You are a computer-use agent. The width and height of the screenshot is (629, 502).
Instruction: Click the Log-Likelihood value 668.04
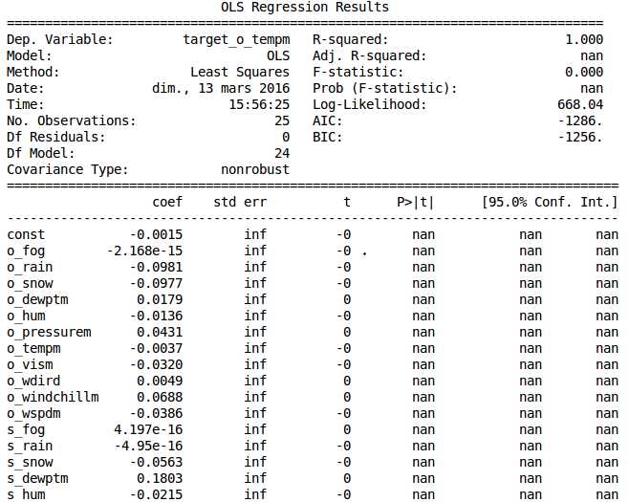pos(580,105)
